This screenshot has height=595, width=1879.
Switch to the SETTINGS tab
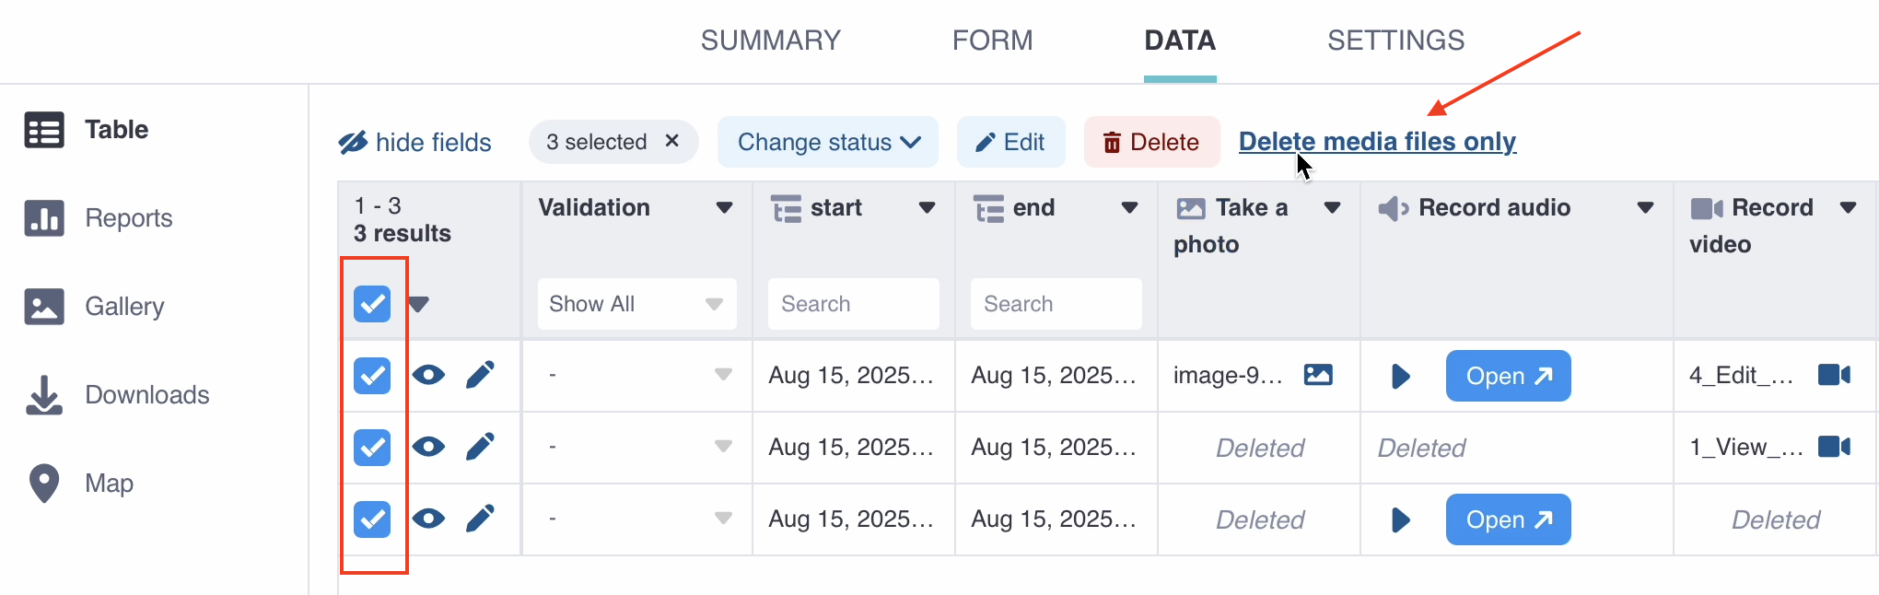coord(1395,41)
